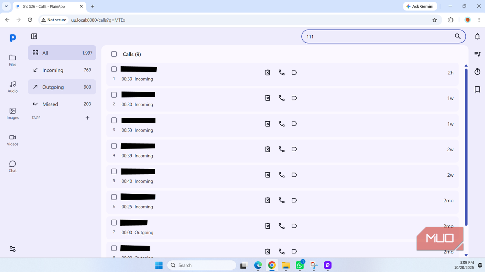485x272 pixels.
Task: Add new tag with TAGS plus button
Action: coord(87,118)
